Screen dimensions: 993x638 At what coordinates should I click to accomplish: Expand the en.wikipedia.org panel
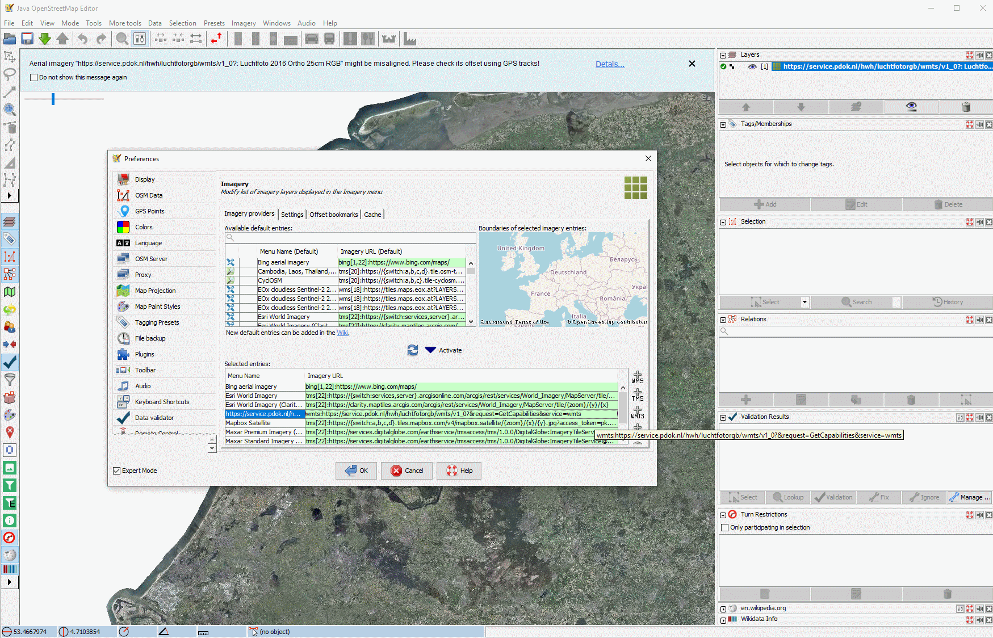pos(723,608)
